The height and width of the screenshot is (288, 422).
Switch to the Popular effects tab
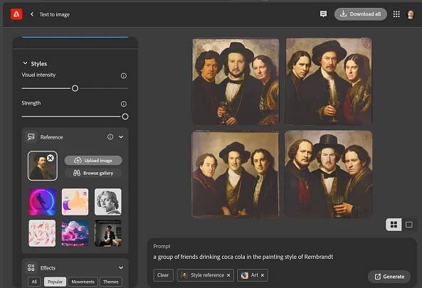pyautogui.click(x=56, y=282)
